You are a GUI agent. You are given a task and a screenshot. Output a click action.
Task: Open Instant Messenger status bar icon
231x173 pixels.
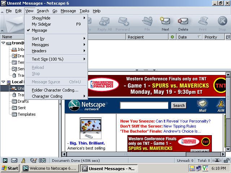click(23, 160)
